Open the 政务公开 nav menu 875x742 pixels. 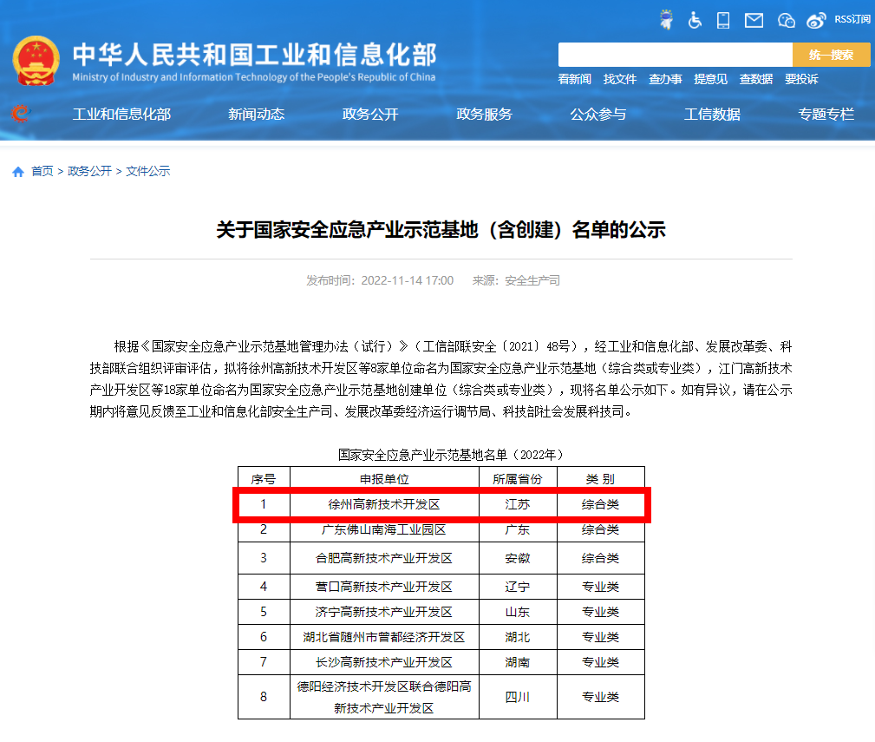tap(370, 115)
